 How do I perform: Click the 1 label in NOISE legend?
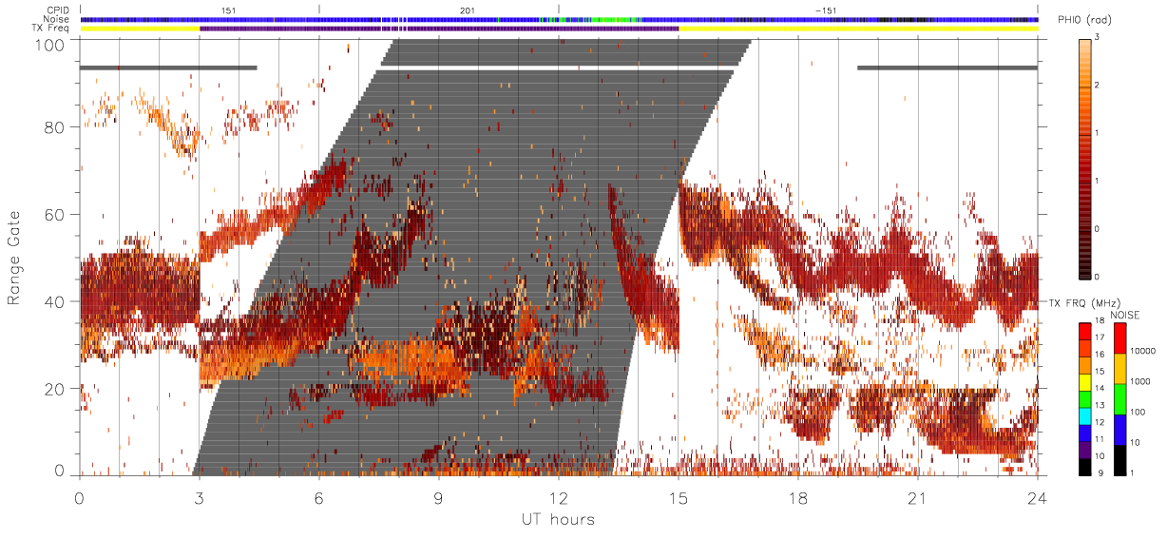1132,472
